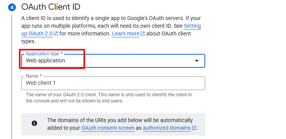
Task: Click the helper text under the Name field
Action: tap(109, 98)
